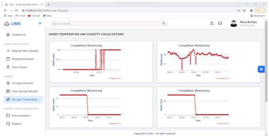Image resolution: width=269 pixels, height=138 pixels.
Task: Click 'NODES TEMPERATURE AND HUMIDITY VISUALIZATIONS' heading
Action: click(86, 34)
